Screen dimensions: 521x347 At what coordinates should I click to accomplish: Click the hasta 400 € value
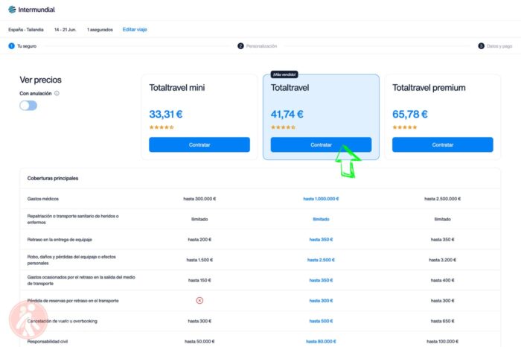coord(443,280)
